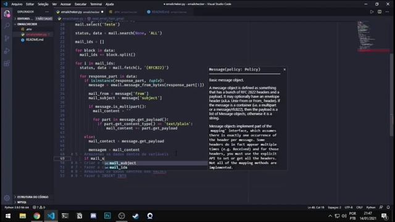Choose mail_ids from the autocomplete list
The height and width of the screenshot is (222, 395).
[156, 167]
